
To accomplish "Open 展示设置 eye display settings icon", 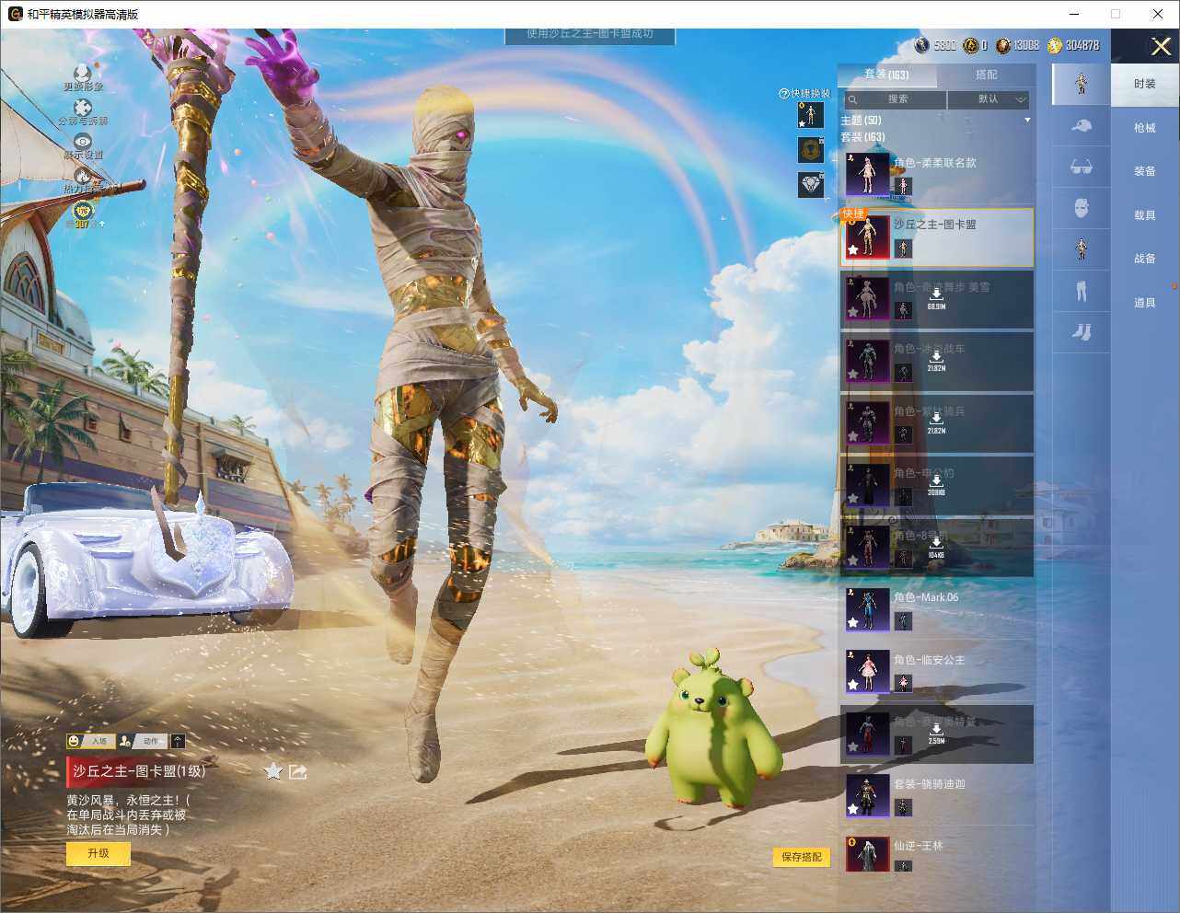I will (83, 141).
